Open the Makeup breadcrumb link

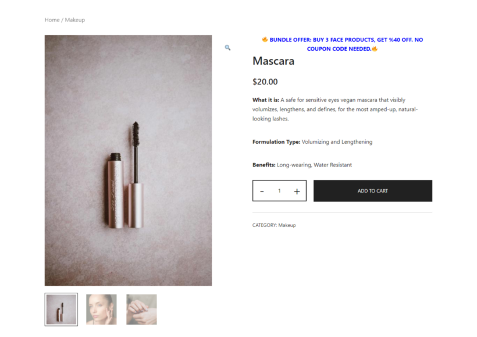click(74, 19)
